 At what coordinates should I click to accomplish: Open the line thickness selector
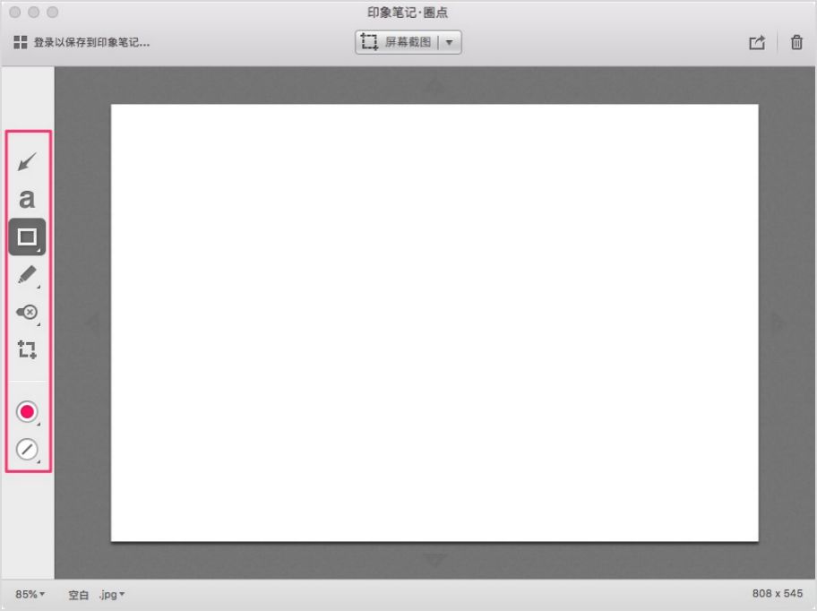(27, 449)
